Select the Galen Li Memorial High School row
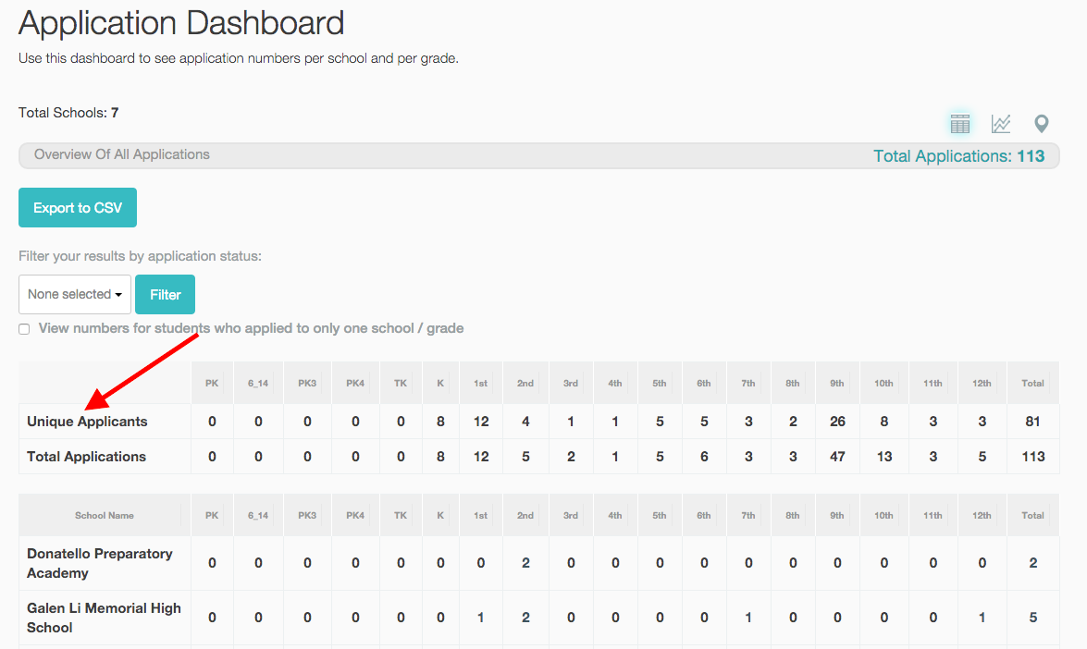The image size is (1087, 649). pyautogui.click(x=539, y=618)
